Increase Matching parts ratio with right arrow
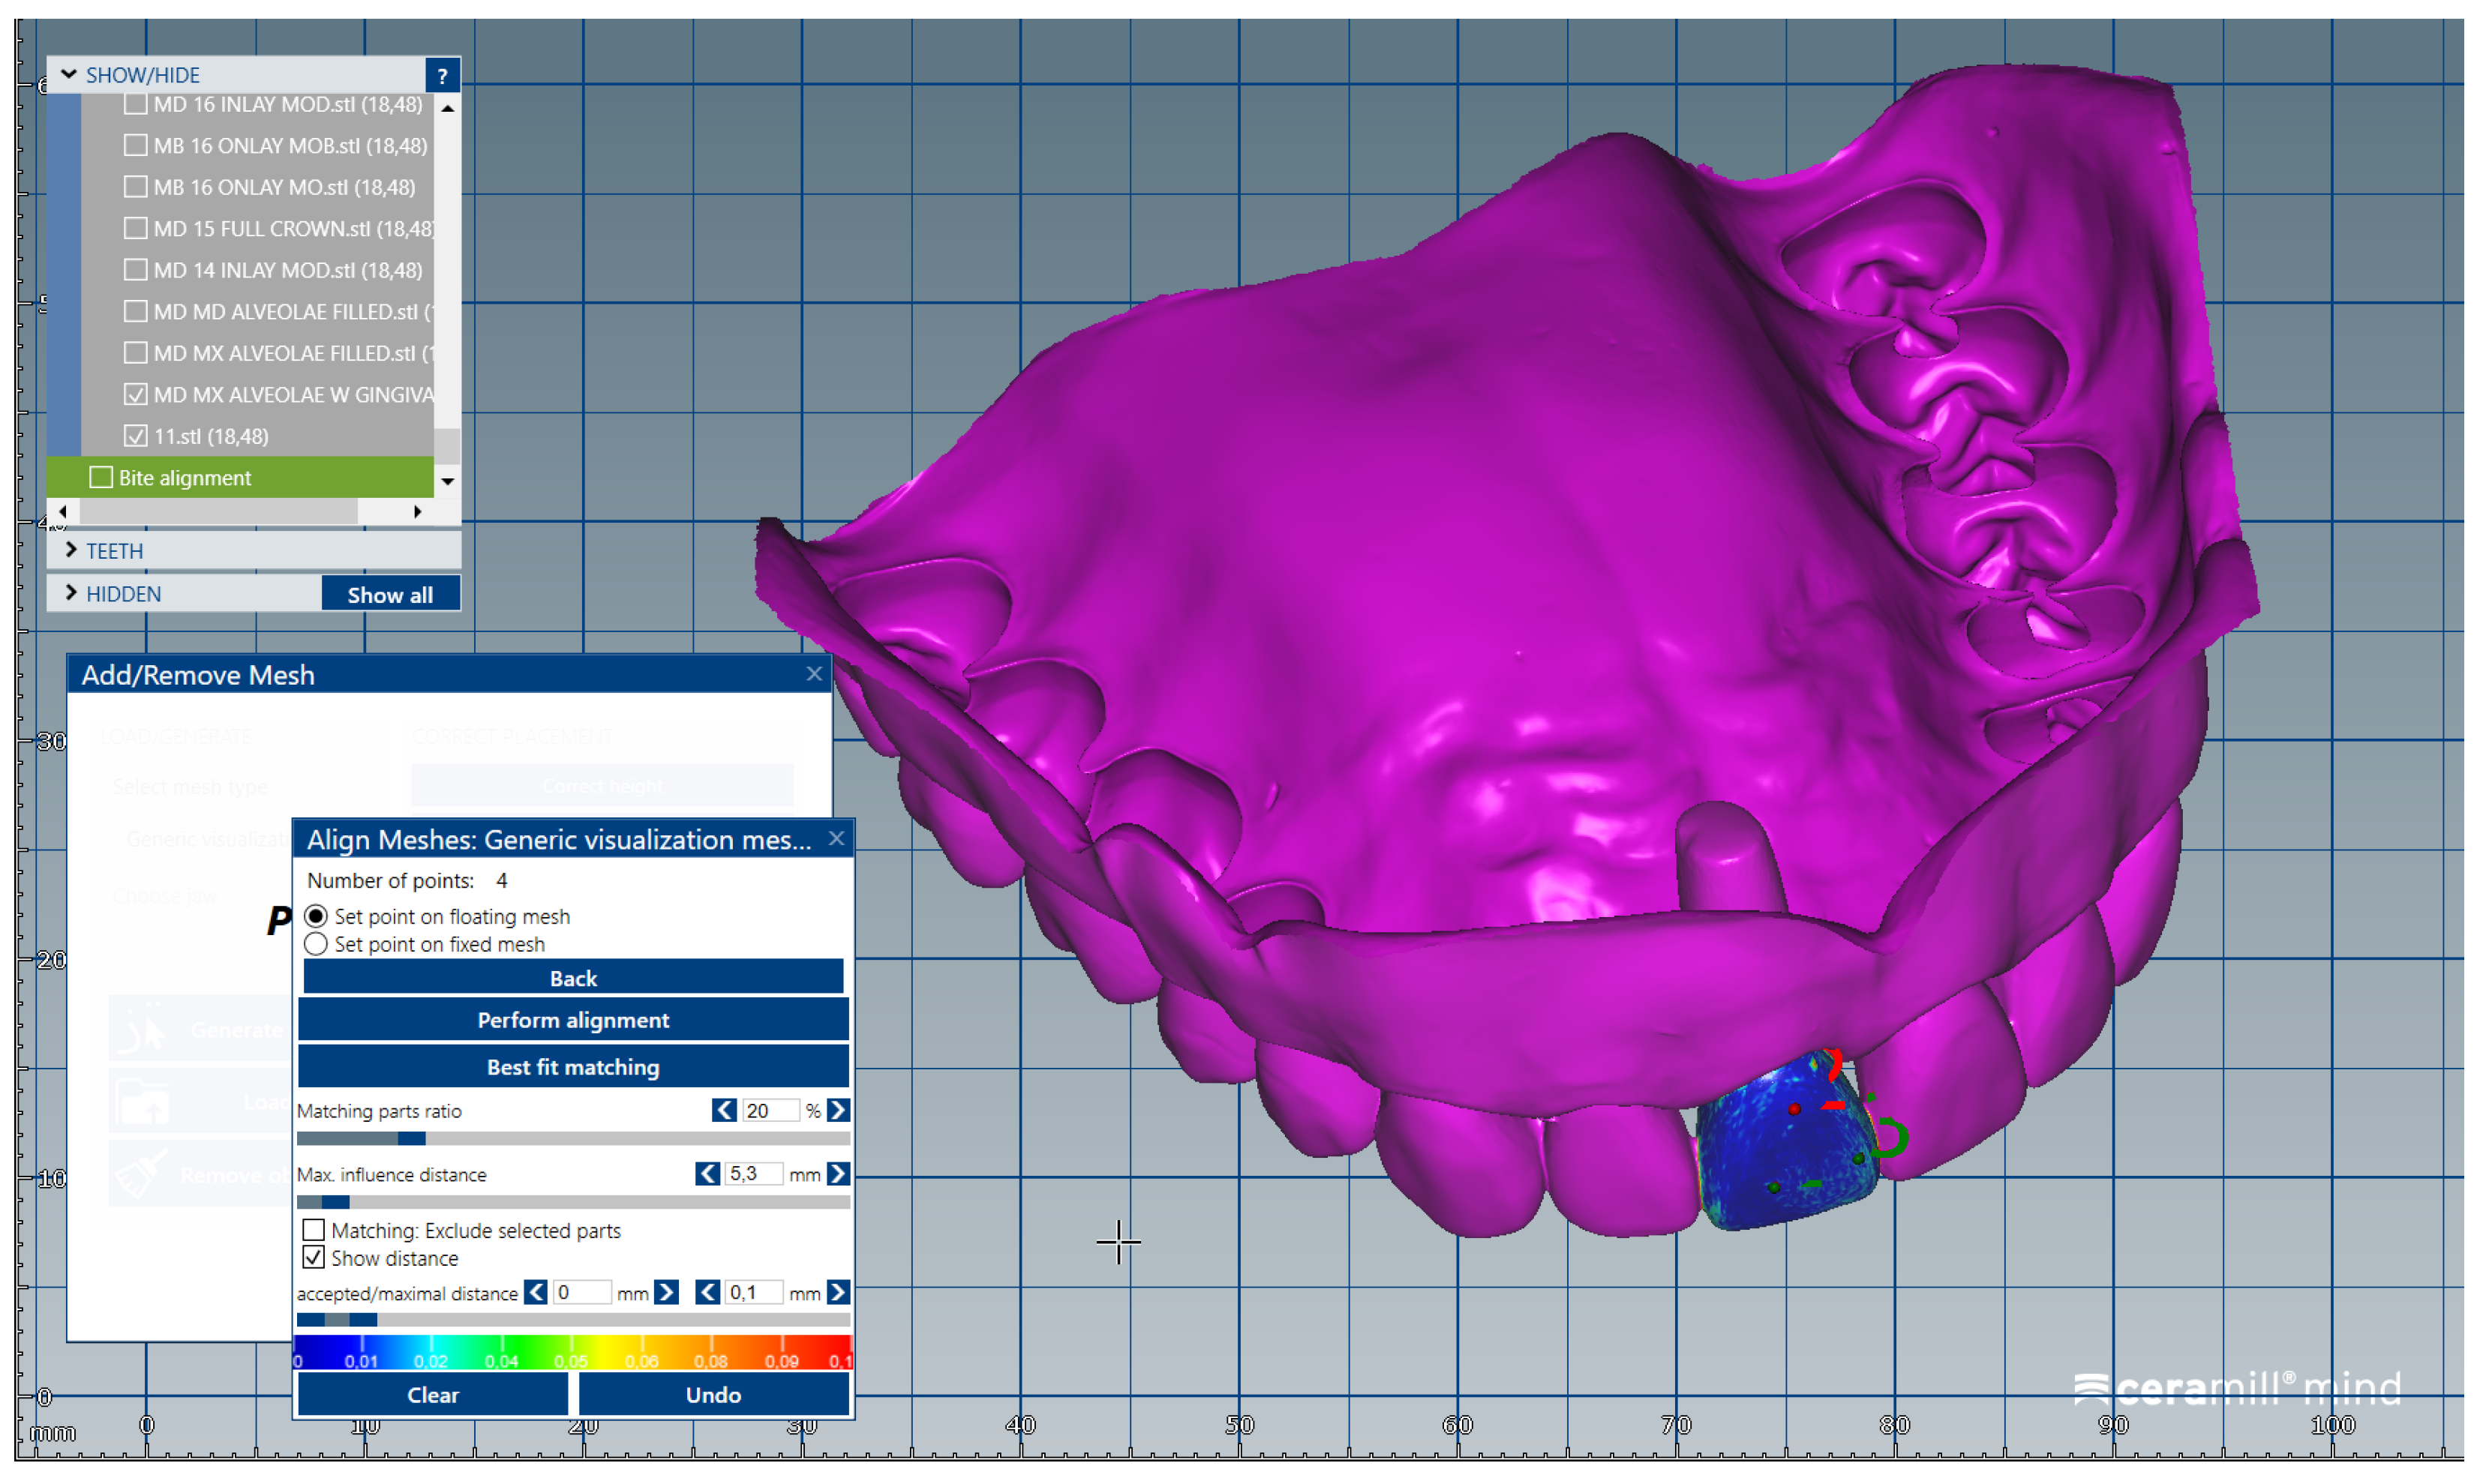This screenshot has width=2480, height=1484. coord(839,1110)
